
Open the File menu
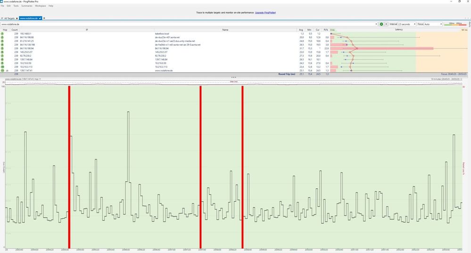point(2,6)
